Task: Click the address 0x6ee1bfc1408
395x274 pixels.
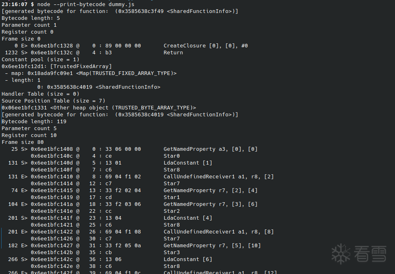Action: [x=51, y=149]
